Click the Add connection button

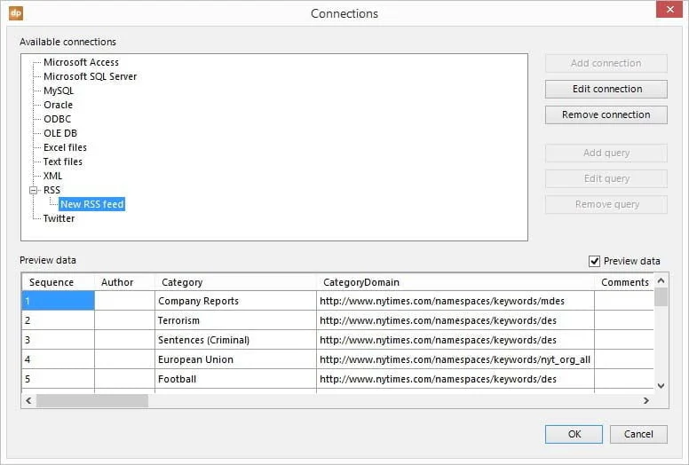point(606,63)
